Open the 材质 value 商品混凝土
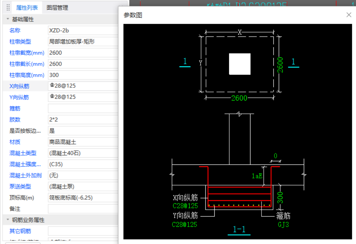The image size is (356, 244). click(x=83, y=142)
